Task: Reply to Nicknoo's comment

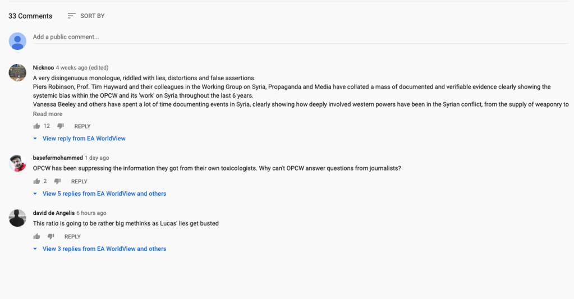Action: 82,126
